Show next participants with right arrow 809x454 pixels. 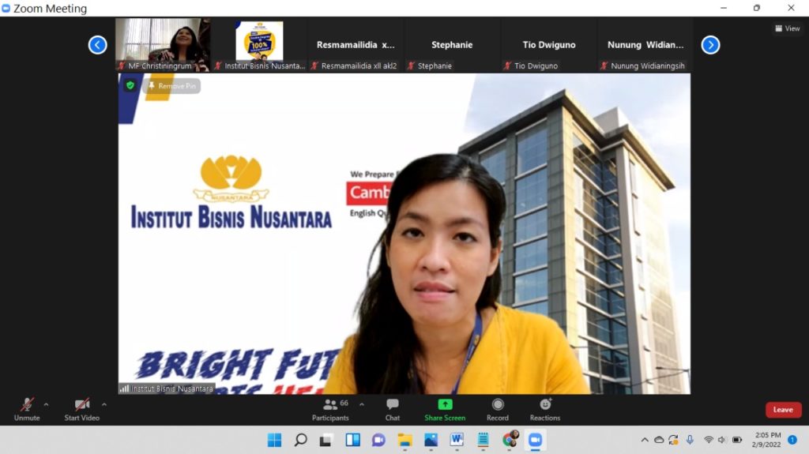(x=710, y=45)
